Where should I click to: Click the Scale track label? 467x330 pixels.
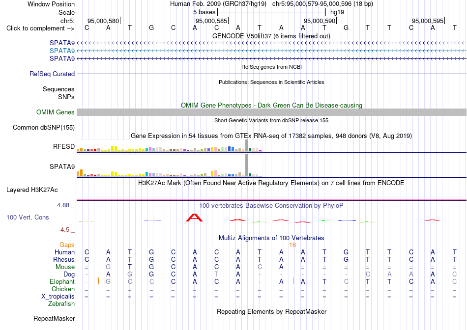[x=66, y=12]
